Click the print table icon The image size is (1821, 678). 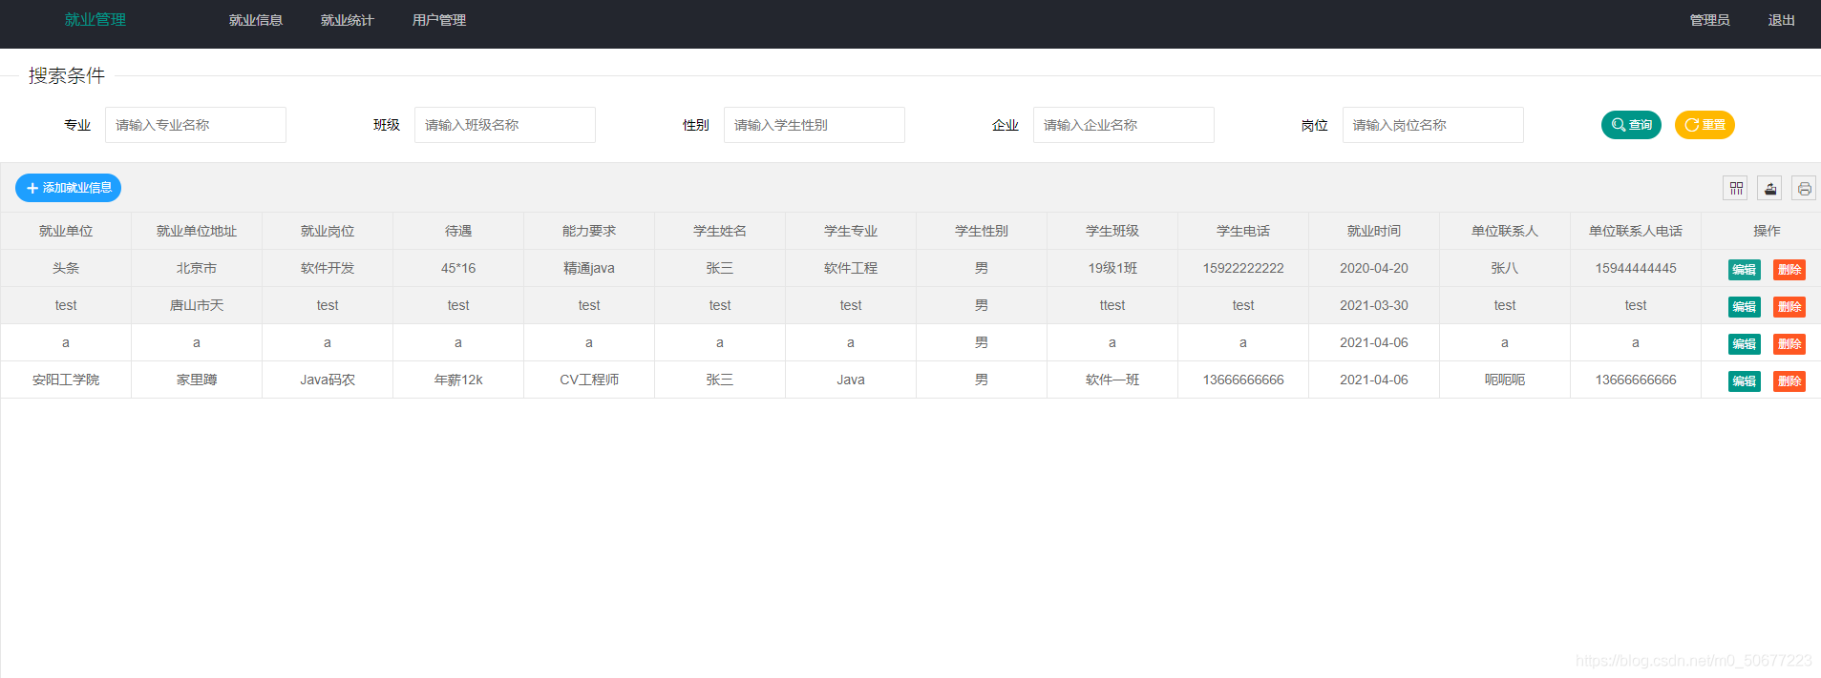click(x=1804, y=188)
